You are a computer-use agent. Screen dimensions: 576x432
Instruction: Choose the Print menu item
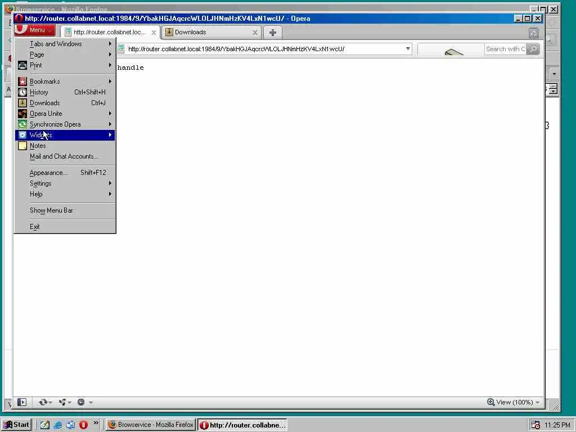(65, 65)
